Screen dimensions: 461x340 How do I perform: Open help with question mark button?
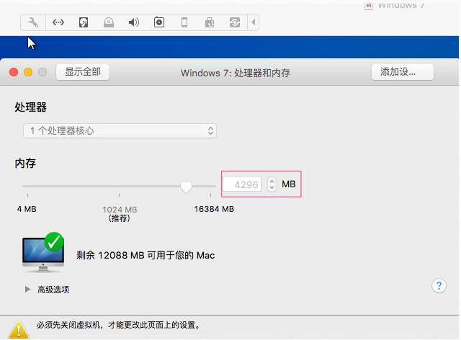(439, 285)
